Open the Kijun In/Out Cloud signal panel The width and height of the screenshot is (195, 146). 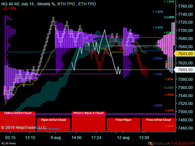[53, 124]
